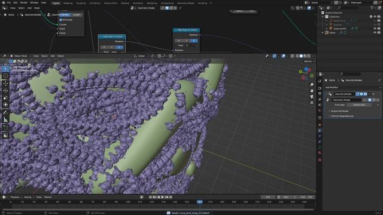
Task: Open the Edit menu
Action: (16, 2)
